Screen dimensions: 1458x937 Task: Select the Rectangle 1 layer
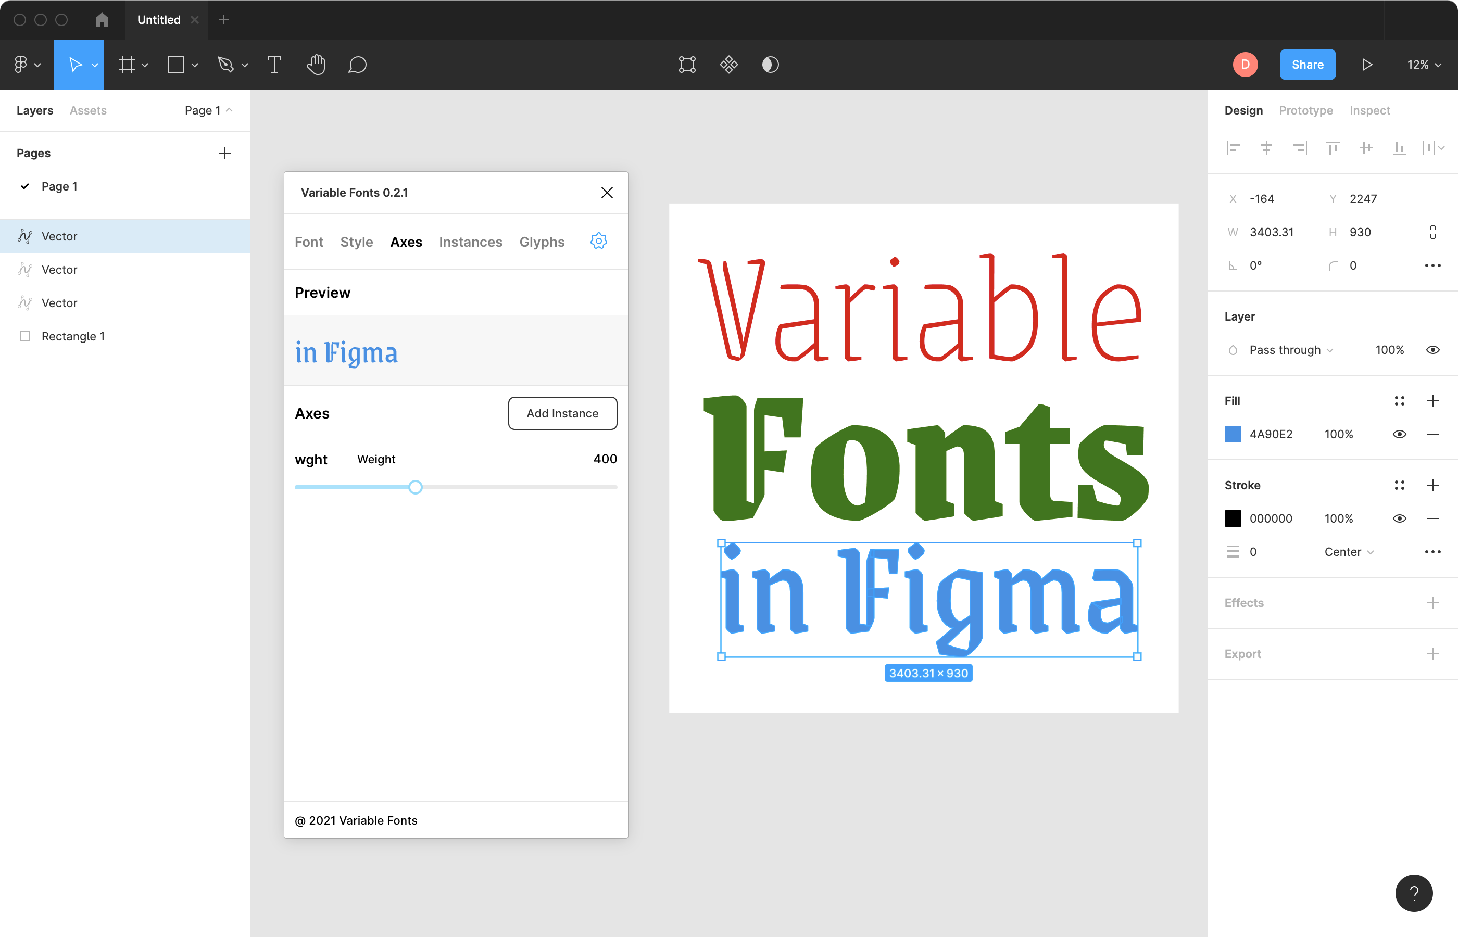[x=73, y=336]
